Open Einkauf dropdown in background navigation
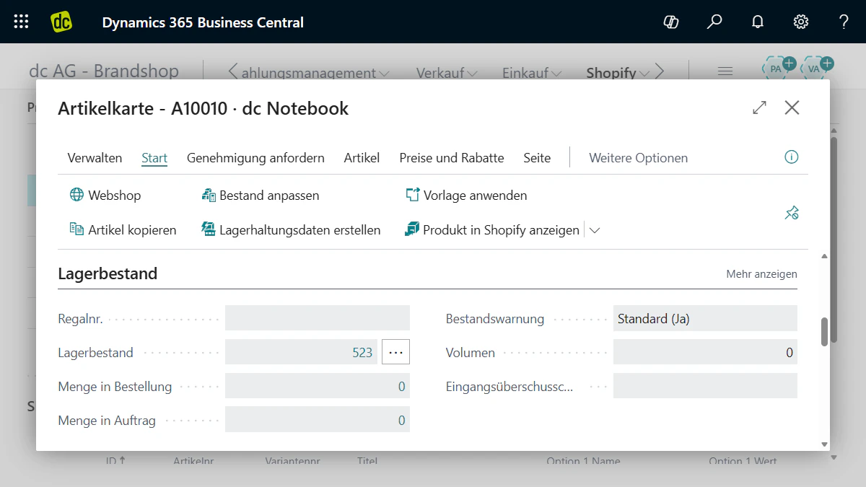The width and height of the screenshot is (866, 487). pos(532,73)
